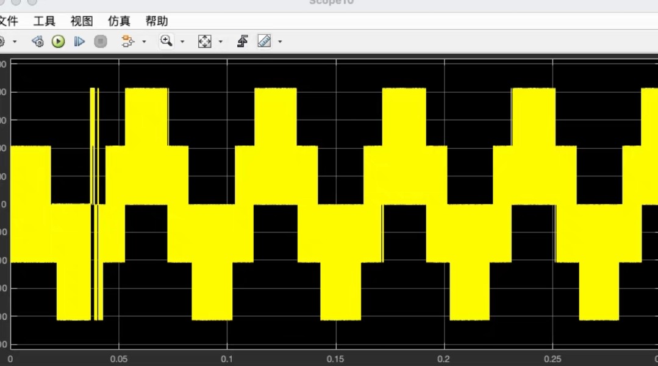Select the zoom in tool

coord(166,41)
